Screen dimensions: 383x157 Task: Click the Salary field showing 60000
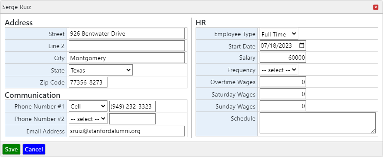point(282,57)
